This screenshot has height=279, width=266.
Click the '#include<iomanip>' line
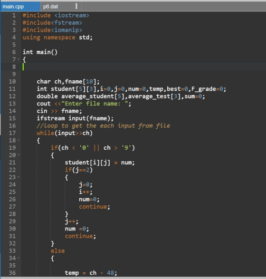(x=52, y=30)
